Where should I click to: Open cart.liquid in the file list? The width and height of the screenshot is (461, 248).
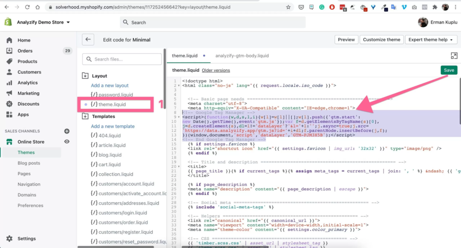(109, 165)
